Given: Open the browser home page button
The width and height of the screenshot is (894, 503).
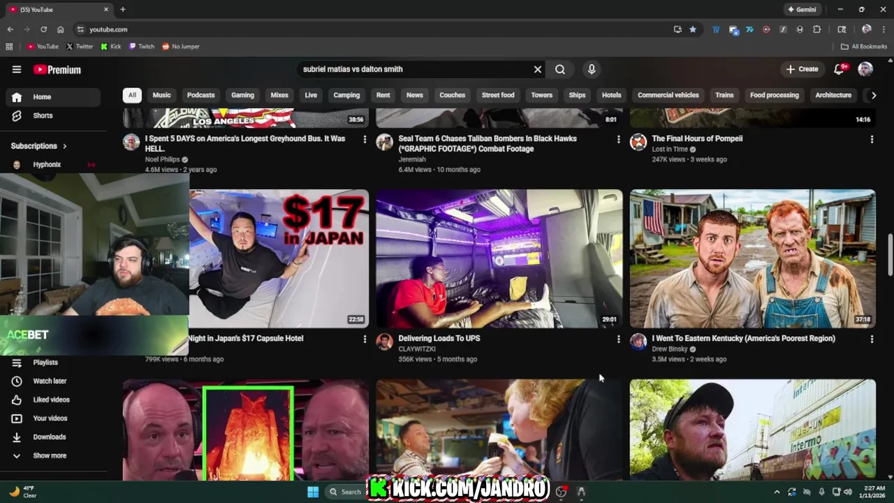Looking at the screenshot, I should click(x=61, y=29).
